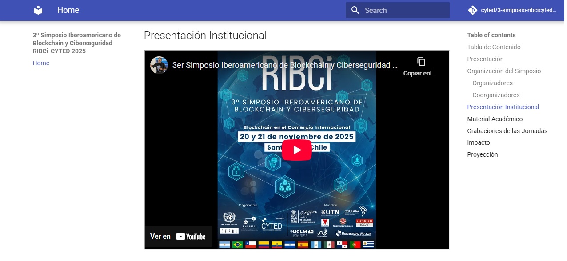This screenshot has height=261, width=567.
Task: Jump to Material Académico section
Action: (495, 119)
